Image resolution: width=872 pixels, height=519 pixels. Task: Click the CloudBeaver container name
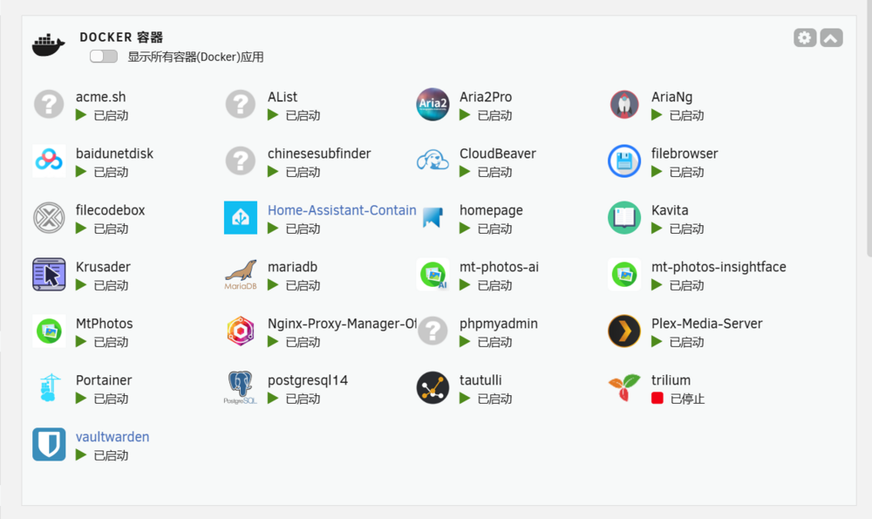click(498, 154)
